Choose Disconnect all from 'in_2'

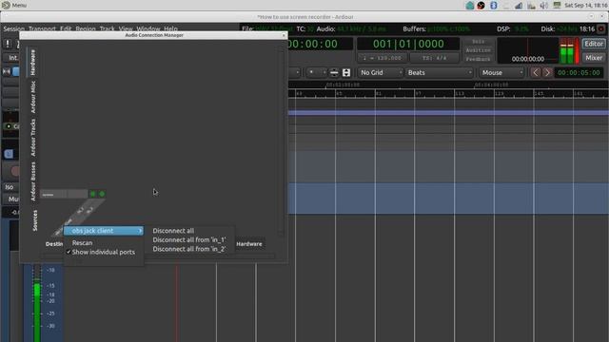click(x=189, y=249)
